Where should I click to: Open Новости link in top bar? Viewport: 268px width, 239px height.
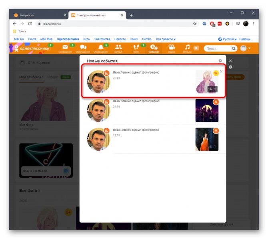pyautogui.click(x=120, y=39)
